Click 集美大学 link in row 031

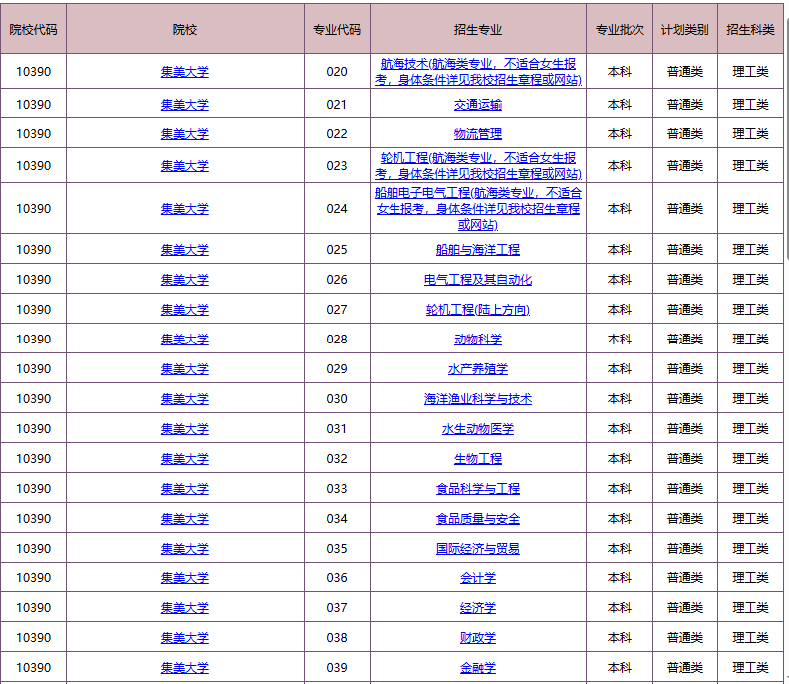coord(184,428)
